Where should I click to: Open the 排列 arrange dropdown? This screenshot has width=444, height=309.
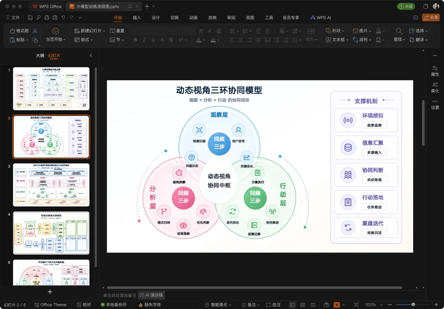(x=362, y=39)
